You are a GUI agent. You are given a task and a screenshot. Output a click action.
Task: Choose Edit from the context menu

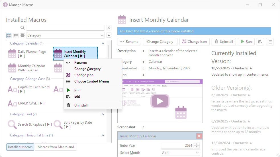pos(93,96)
